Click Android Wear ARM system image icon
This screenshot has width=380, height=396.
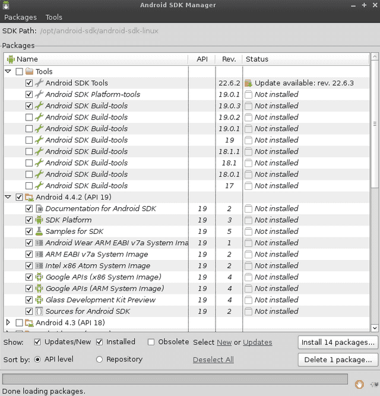click(39, 243)
